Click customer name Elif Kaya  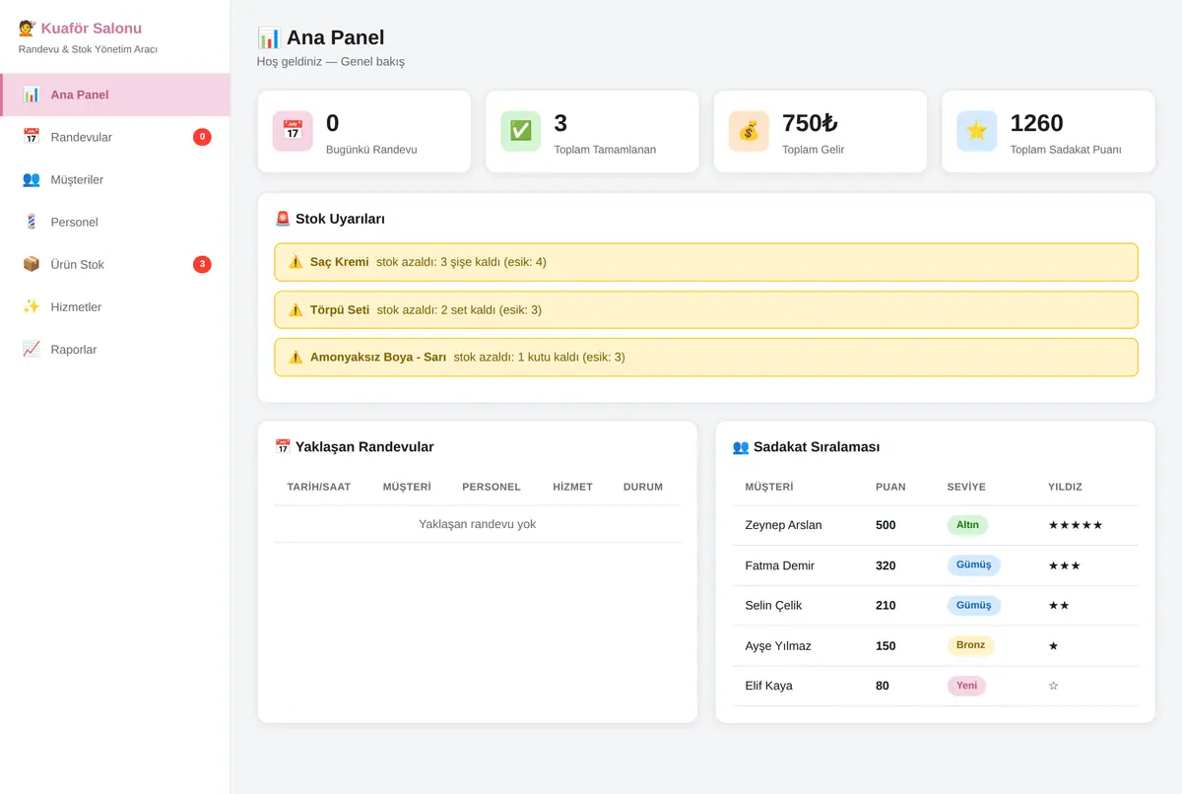pos(769,686)
